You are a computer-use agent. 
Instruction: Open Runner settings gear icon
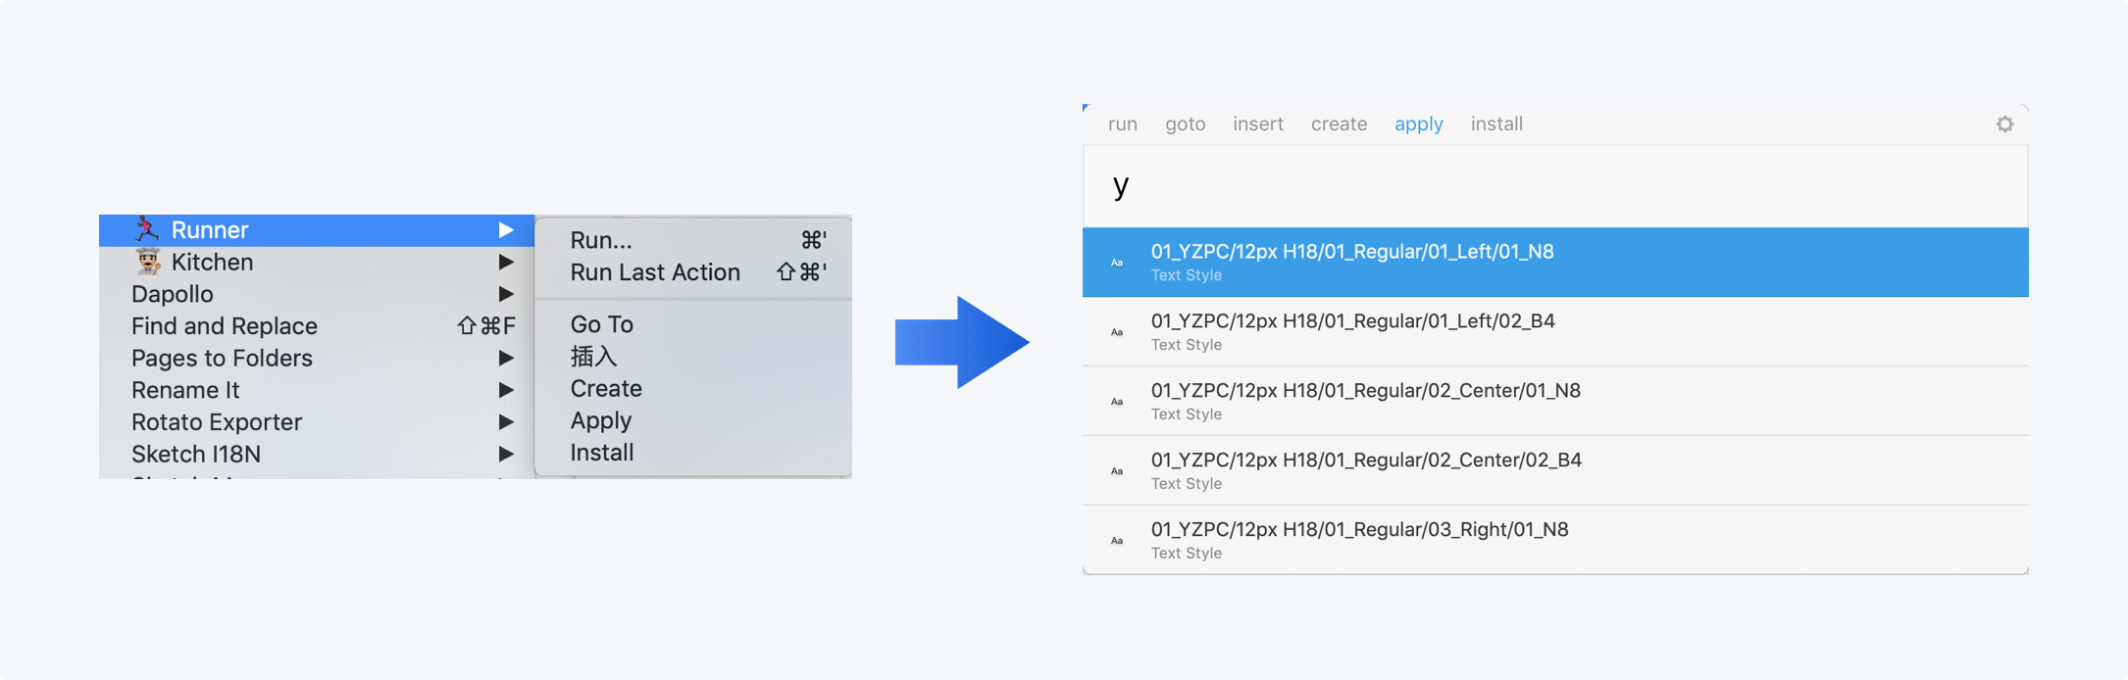pos(2004,124)
